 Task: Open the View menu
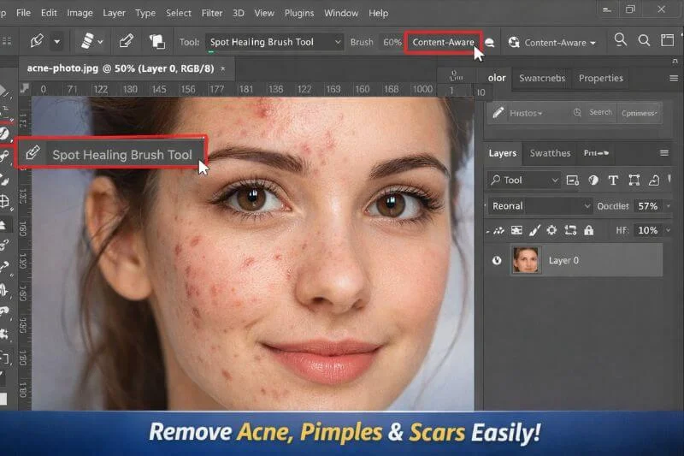click(264, 13)
